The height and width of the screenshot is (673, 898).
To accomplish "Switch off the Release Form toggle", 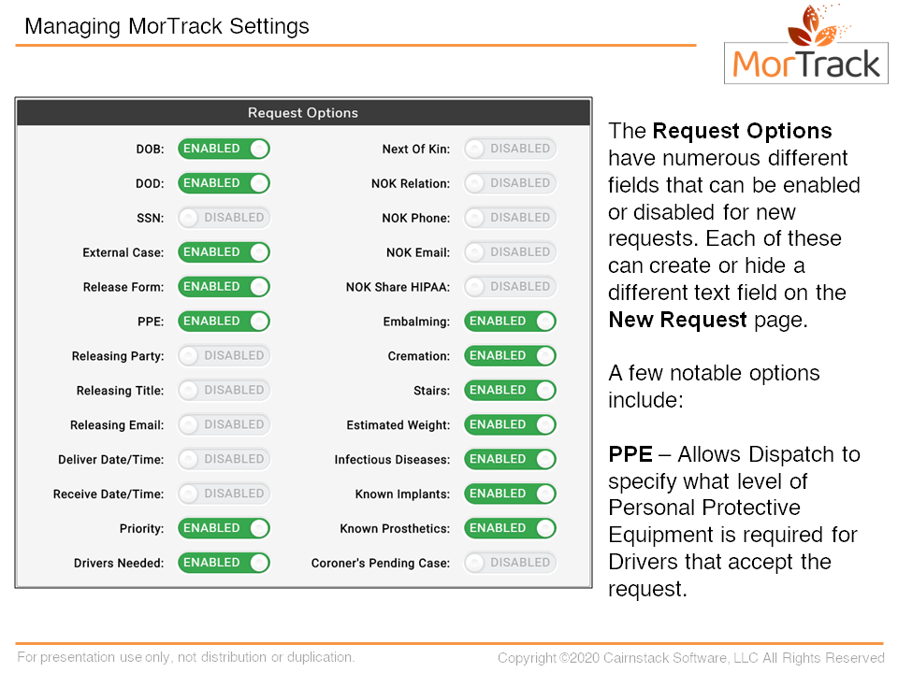I will tap(224, 287).
